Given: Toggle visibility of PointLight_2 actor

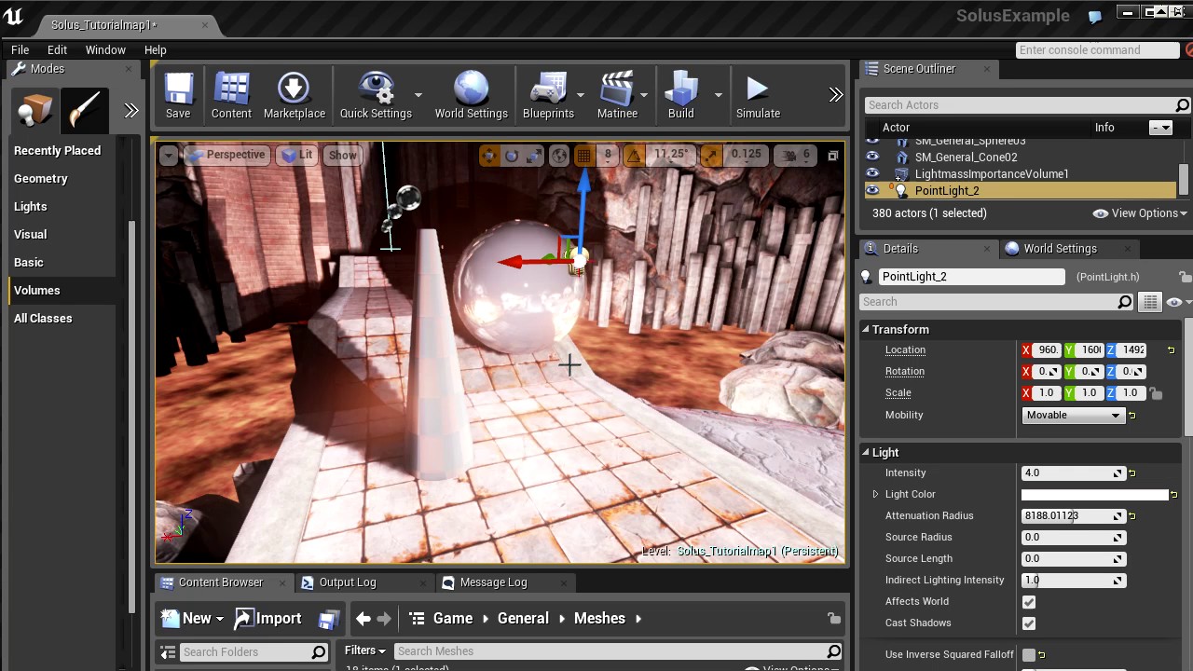Looking at the screenshot, I should tap(872, 190).
